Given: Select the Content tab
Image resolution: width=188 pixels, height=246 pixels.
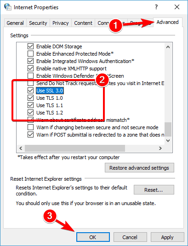Looking at the screenshot, I should point(83,23).
